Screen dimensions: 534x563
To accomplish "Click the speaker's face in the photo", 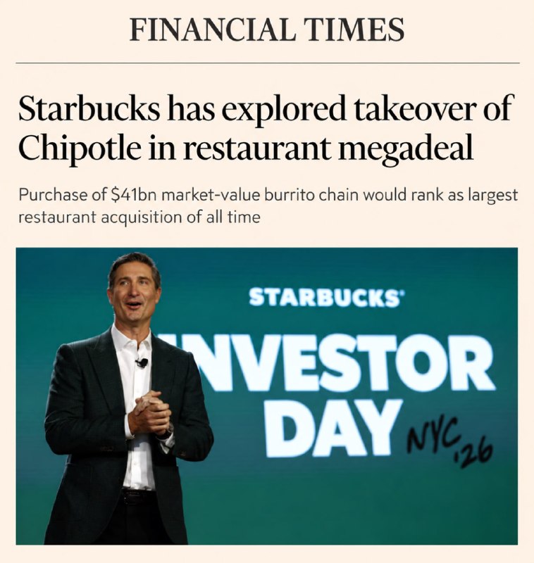I will [135, 291].
